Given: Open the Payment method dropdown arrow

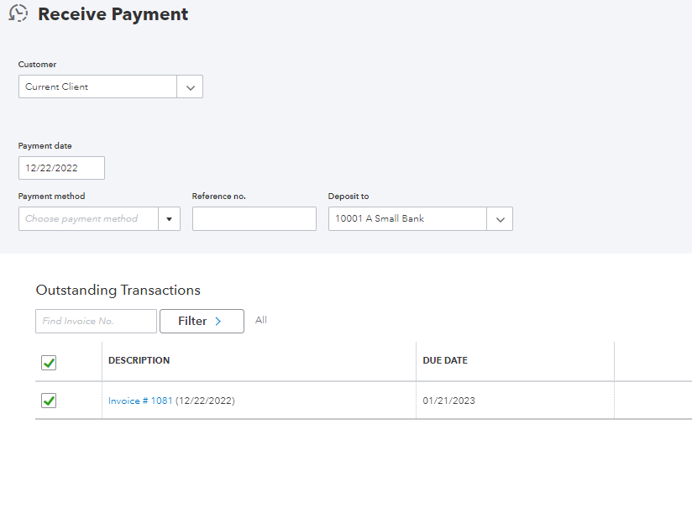Looking at the screenshot, I should (x=169, y=218).
